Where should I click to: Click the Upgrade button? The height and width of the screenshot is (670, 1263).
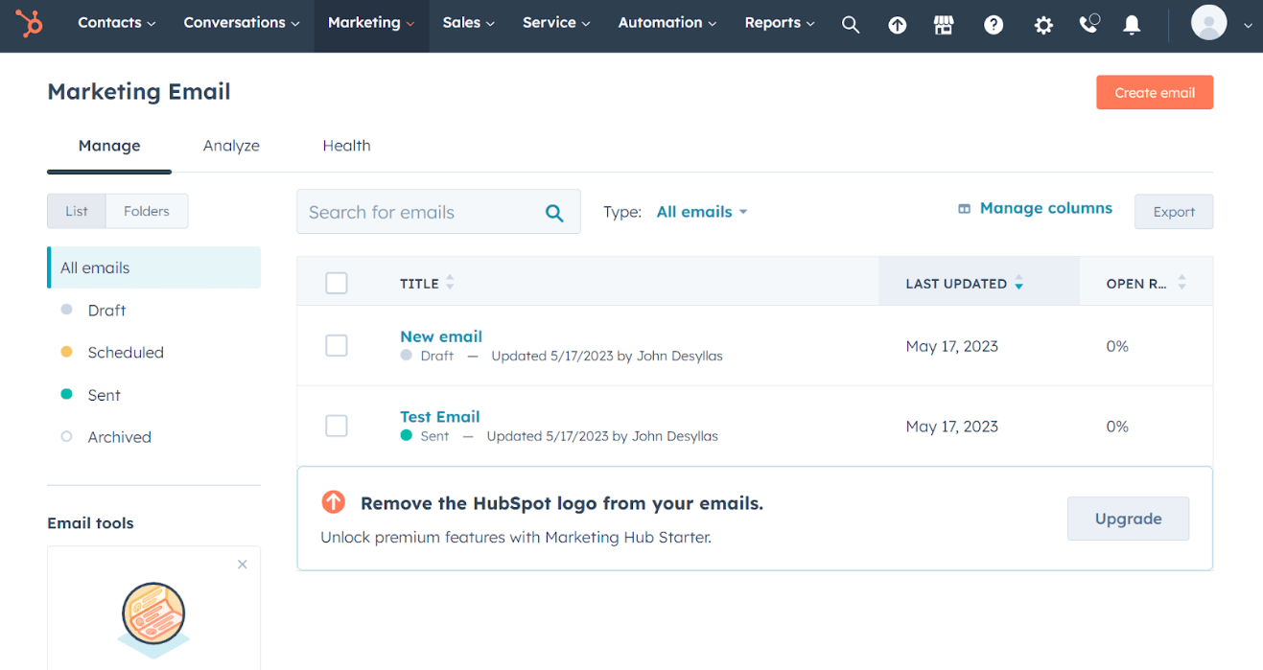click(1128, 519)
